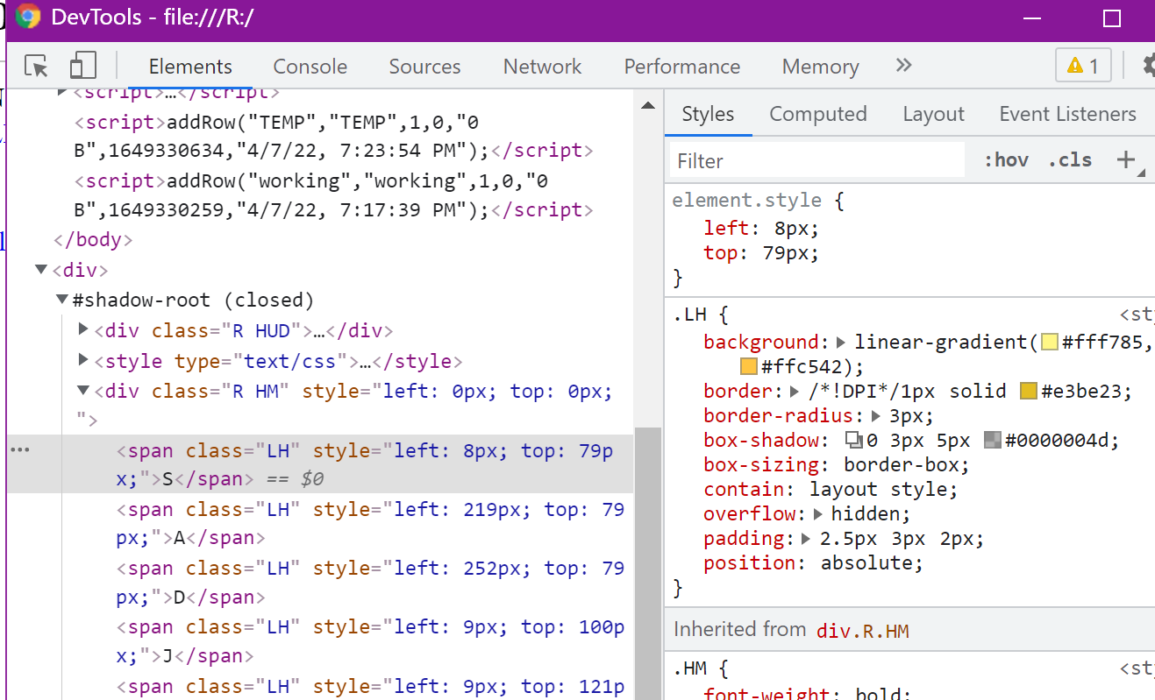This screenshot has height=700, width=1155.
Task: Switch to the Console panel
Action: tap(310, 66)
